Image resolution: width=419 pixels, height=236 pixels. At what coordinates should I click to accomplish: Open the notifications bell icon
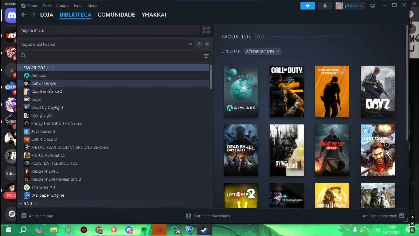point(325,6)
